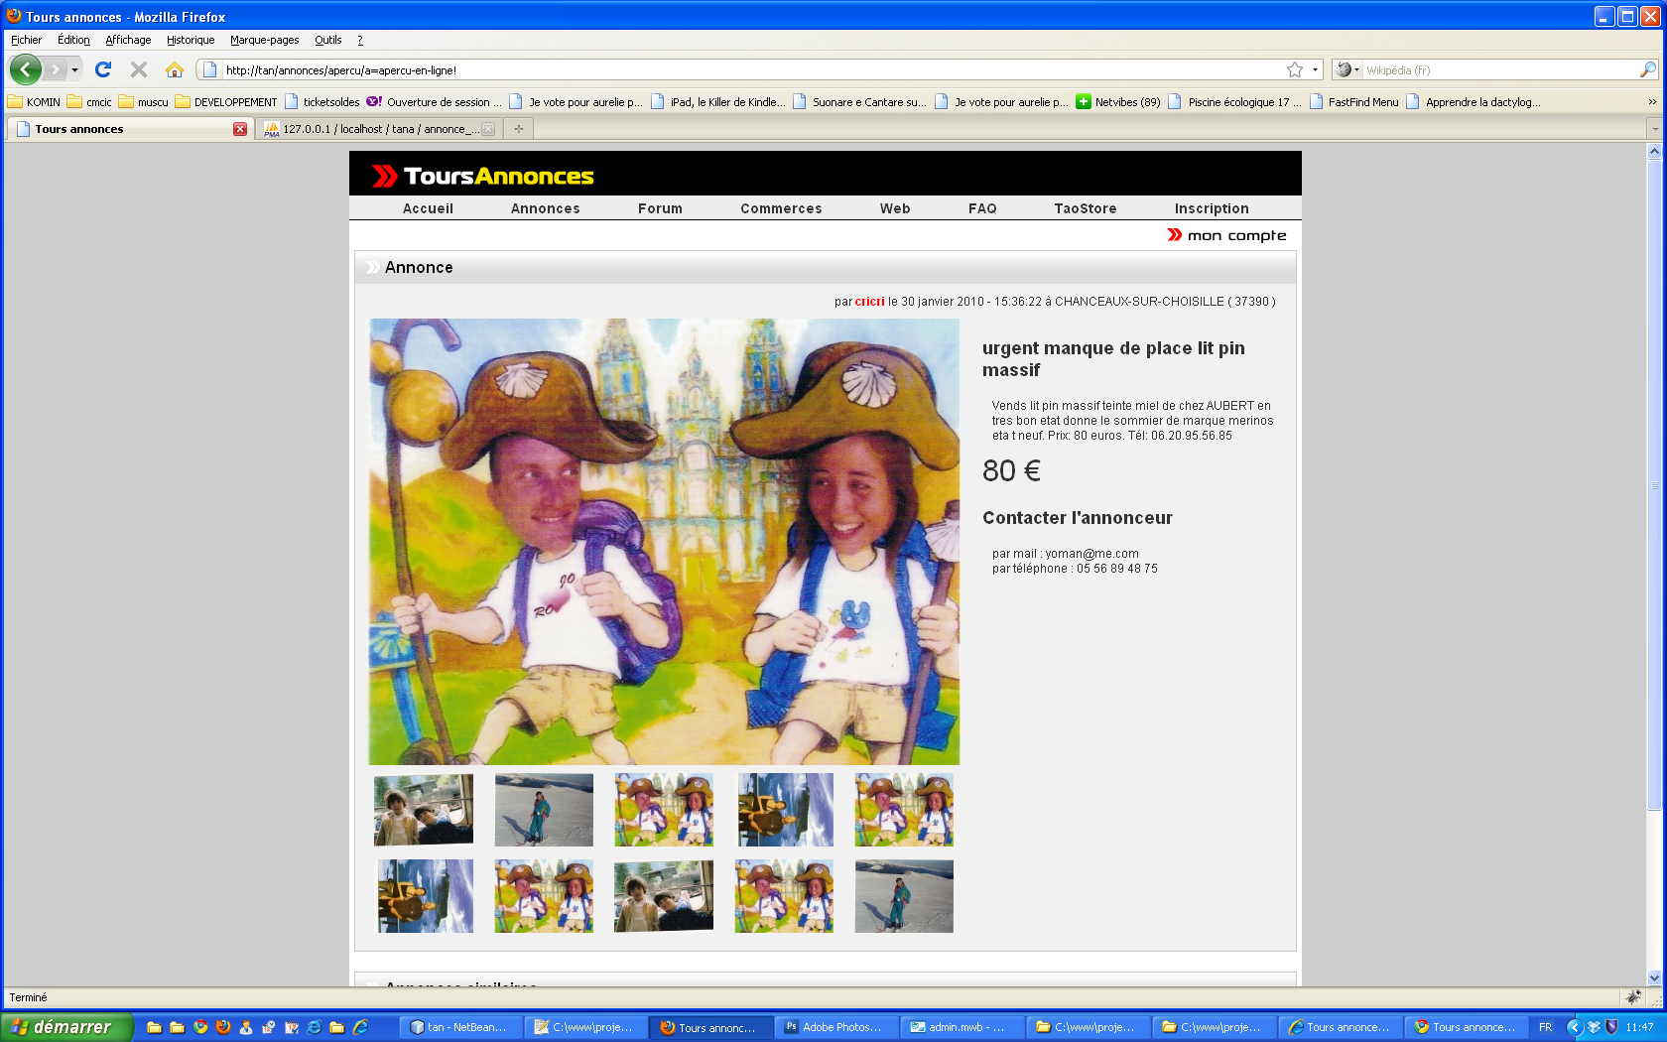
Task: Select second-row thumbnail of two children
Action: [663, 896]
